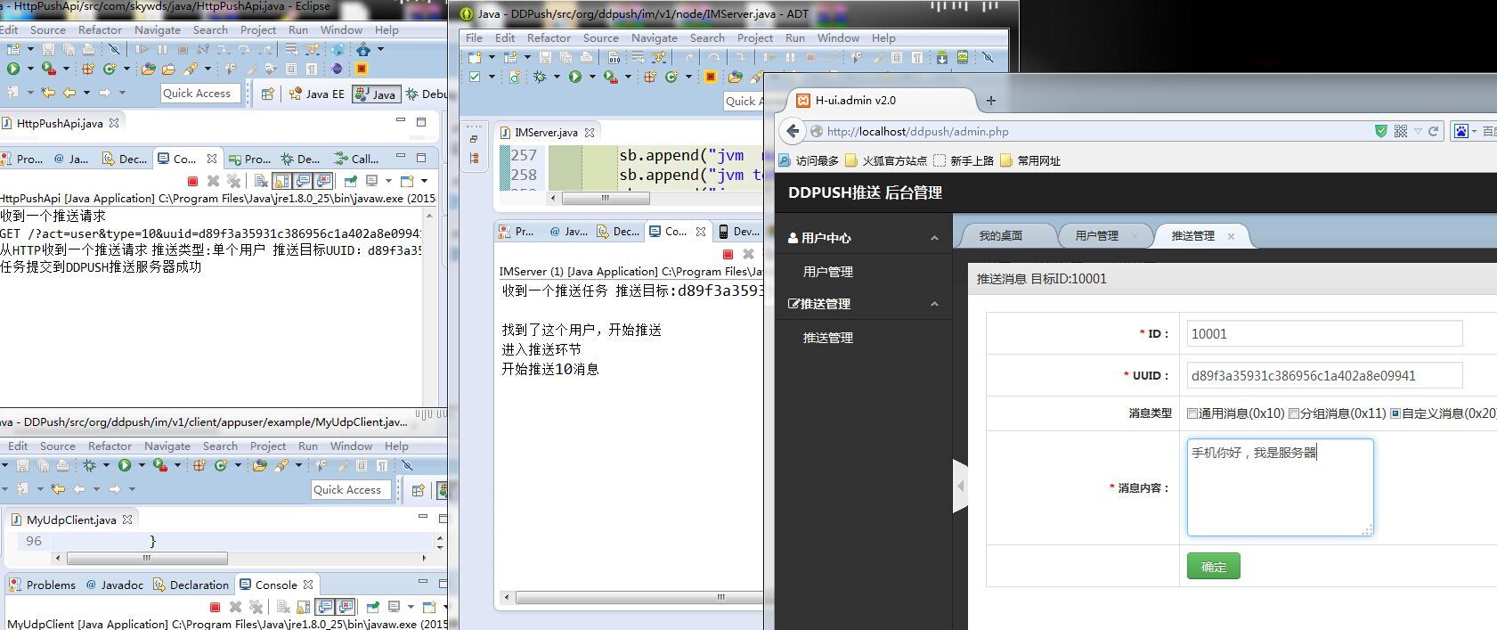Click Open Type icon in HttpPushApi Eclipse toolbar
The image size is (1497, 630).
148,69
